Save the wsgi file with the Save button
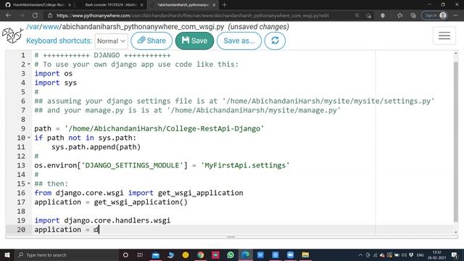The width and height of the screenshot is (464, 261). [194, 41]
